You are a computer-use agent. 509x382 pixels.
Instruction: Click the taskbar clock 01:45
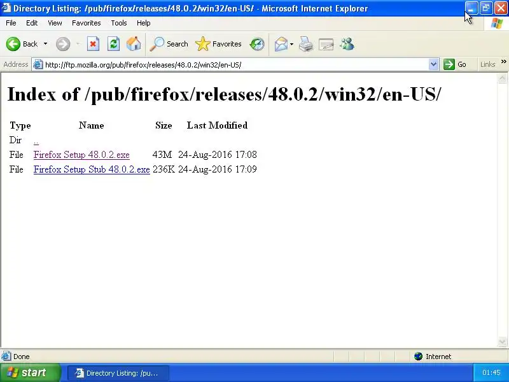tap(491, 372)
